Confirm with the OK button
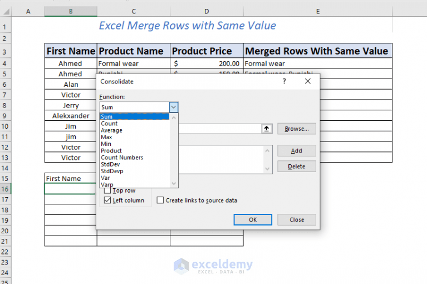The height and width of the screenshot is (284, 427). (253, 219)
